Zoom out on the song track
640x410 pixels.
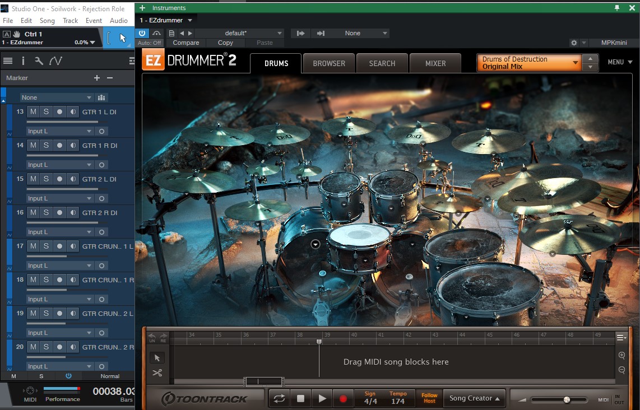pyautogui.click(x=622, y=370)
